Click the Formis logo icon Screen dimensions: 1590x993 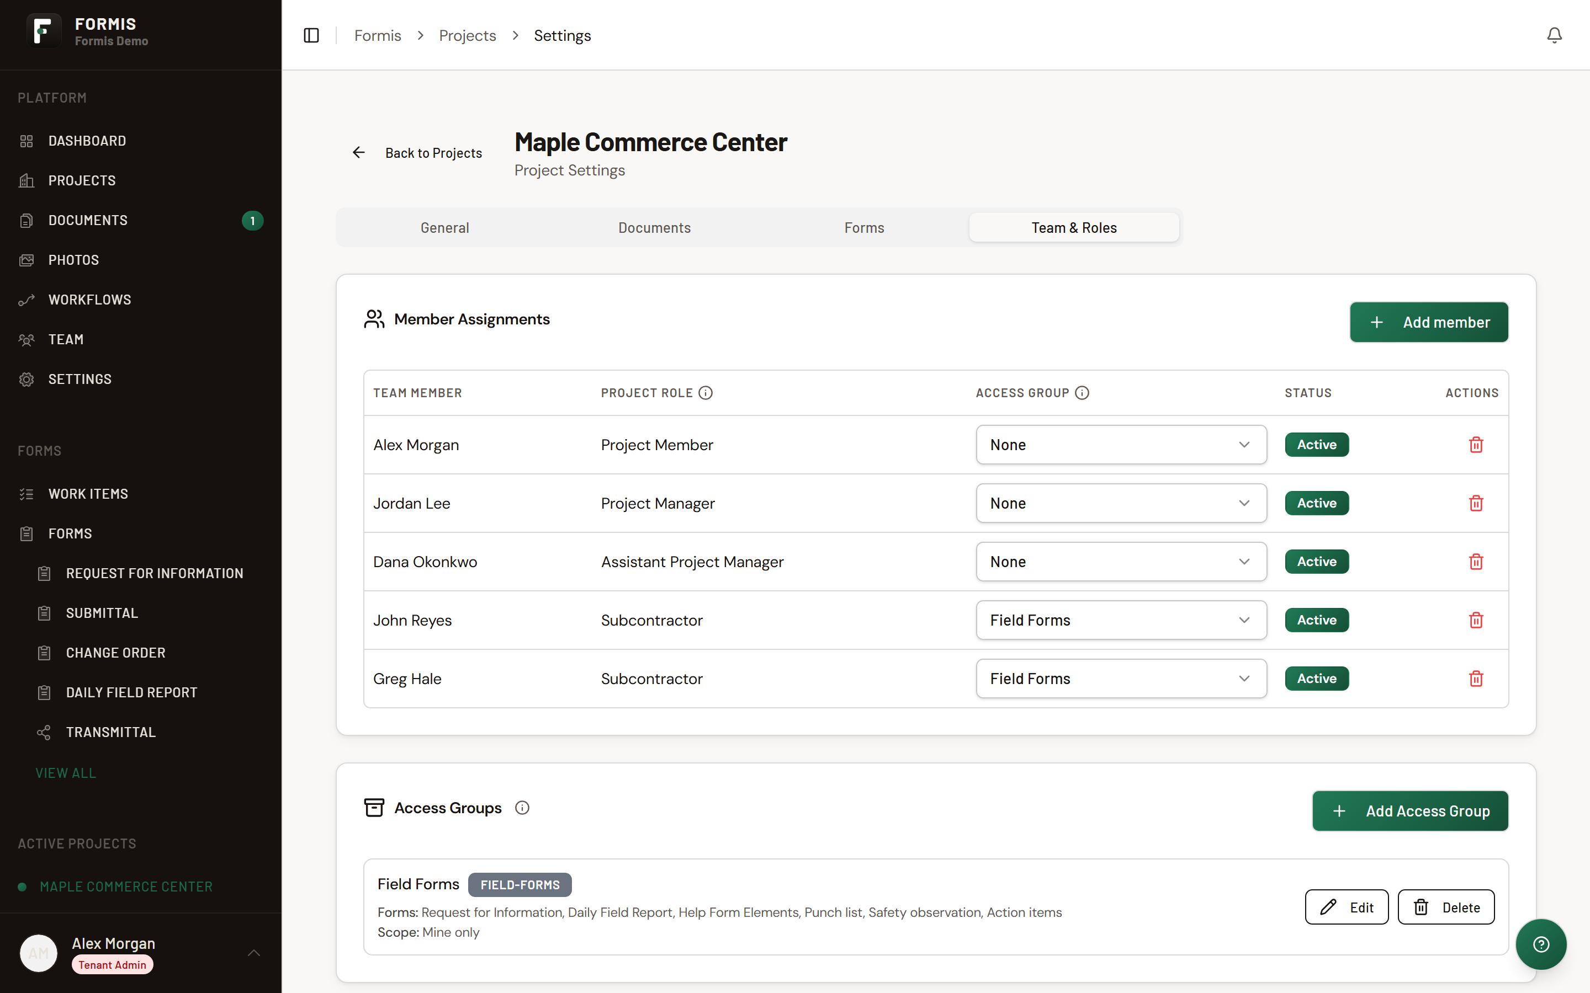pyautogui.click(x=44, y=31)
